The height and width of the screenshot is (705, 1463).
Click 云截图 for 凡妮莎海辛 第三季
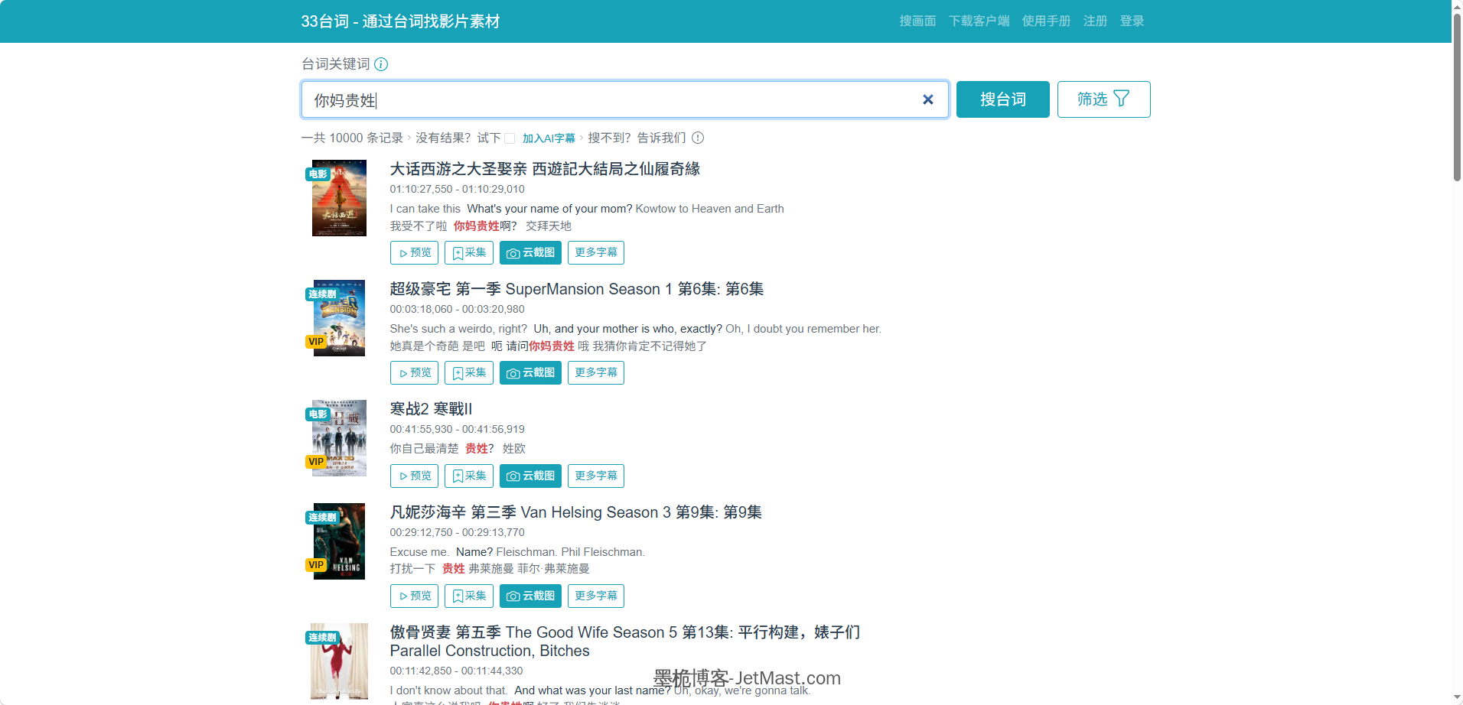point(530,596)
